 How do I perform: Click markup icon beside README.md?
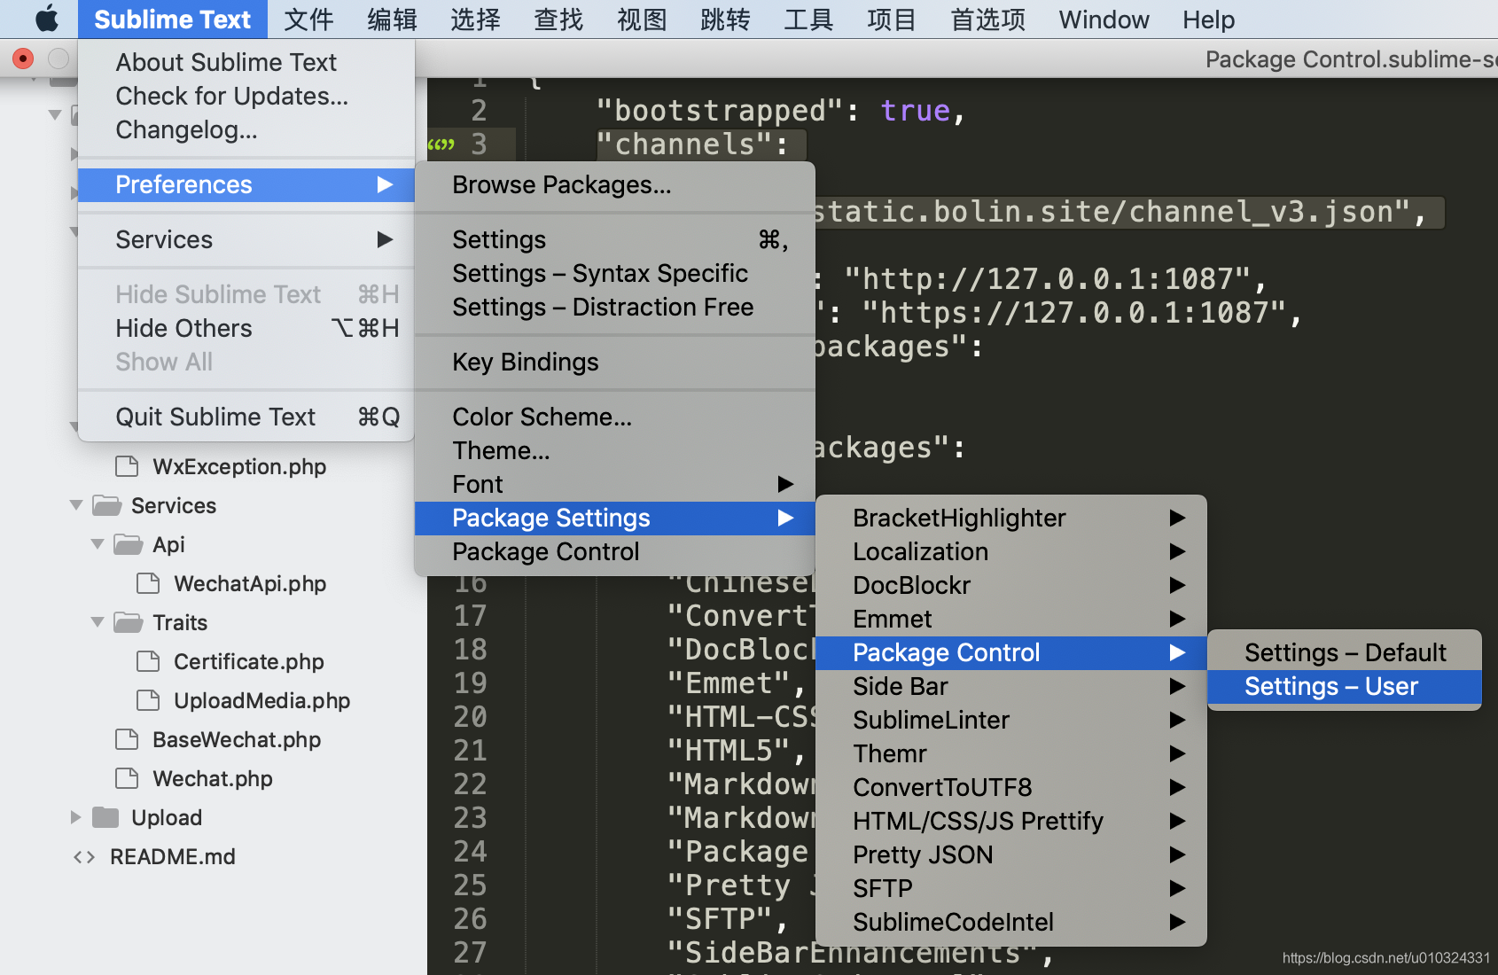click(x=84, y=857)
